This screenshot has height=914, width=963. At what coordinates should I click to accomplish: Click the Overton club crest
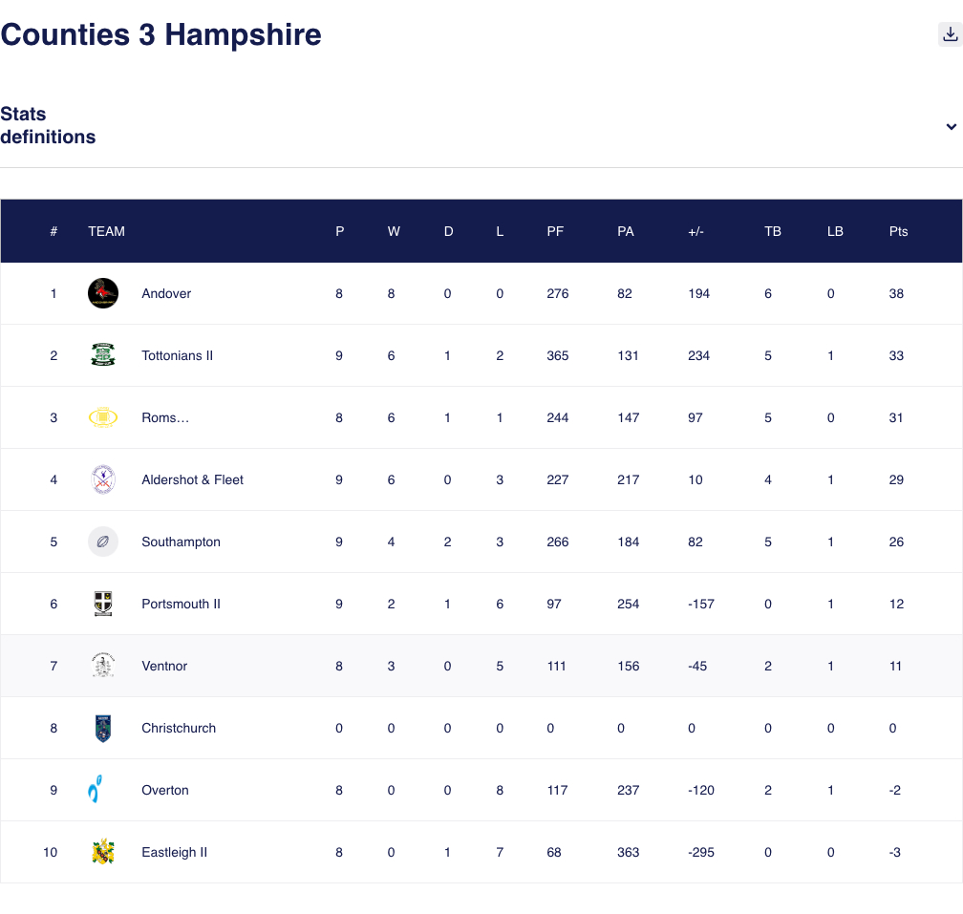pyautogui.click(x=103, y=790)
